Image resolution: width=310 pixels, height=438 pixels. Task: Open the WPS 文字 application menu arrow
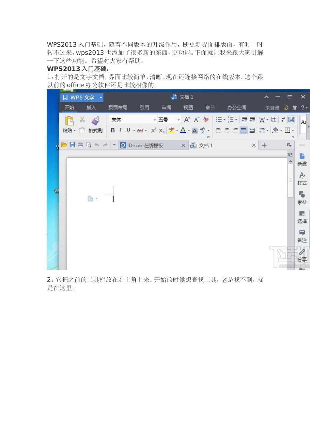tap(101, 97)
